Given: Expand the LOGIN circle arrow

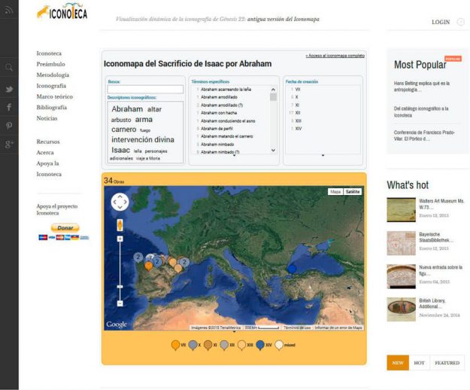Looking at the screenshot, I should [x=460, y=22].
